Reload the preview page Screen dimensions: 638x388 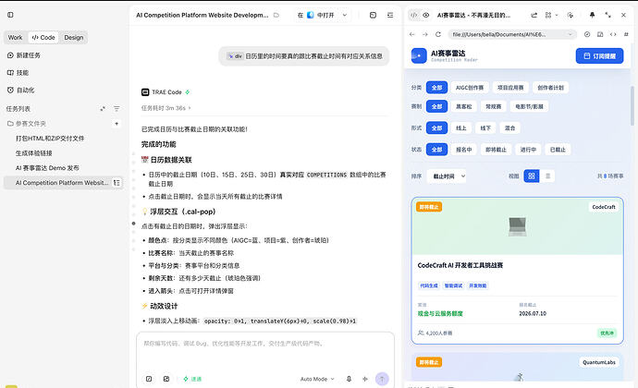437,34
